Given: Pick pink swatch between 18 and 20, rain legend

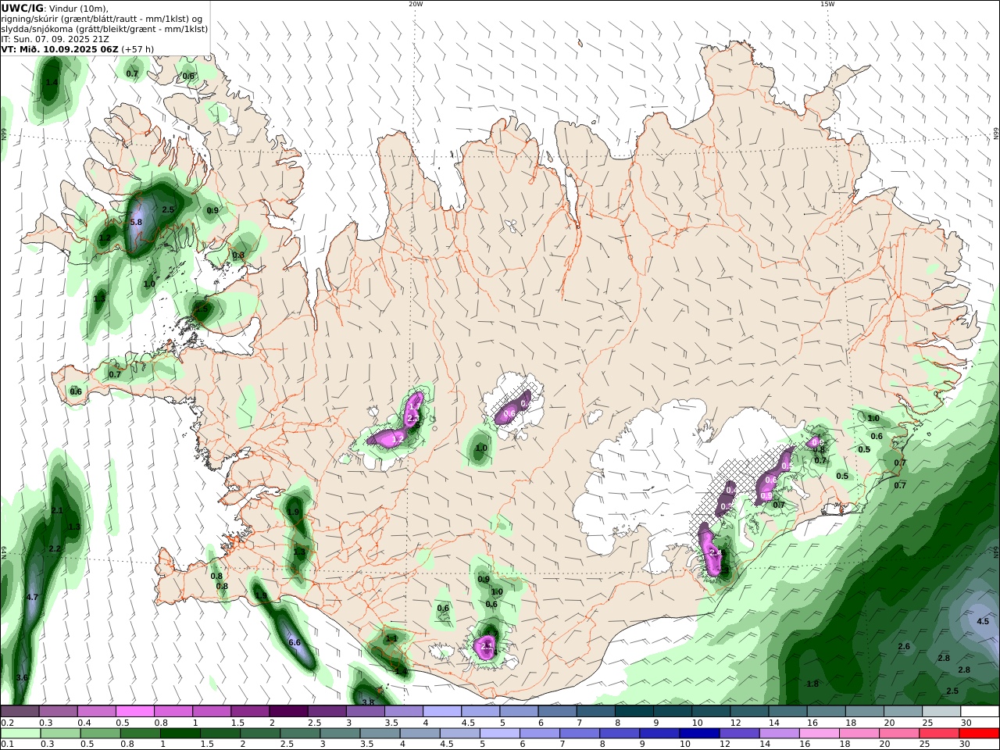Looking at the screenshot, I should [x=859, y=734].
